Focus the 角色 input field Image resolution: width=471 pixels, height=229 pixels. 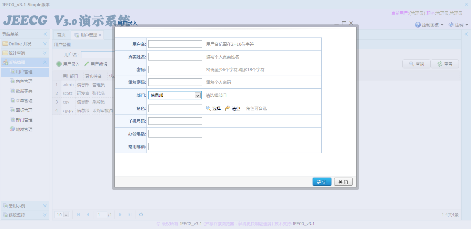click(x=175, y=108)
